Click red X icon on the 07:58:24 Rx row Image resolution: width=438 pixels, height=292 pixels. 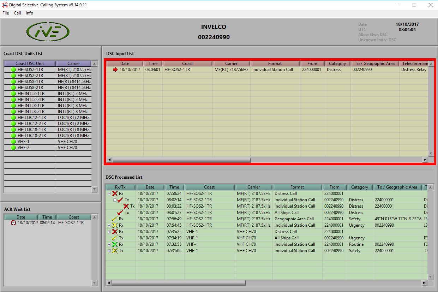(115, 193)
